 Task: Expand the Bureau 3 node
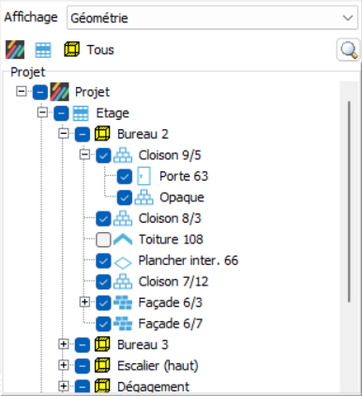64,345
